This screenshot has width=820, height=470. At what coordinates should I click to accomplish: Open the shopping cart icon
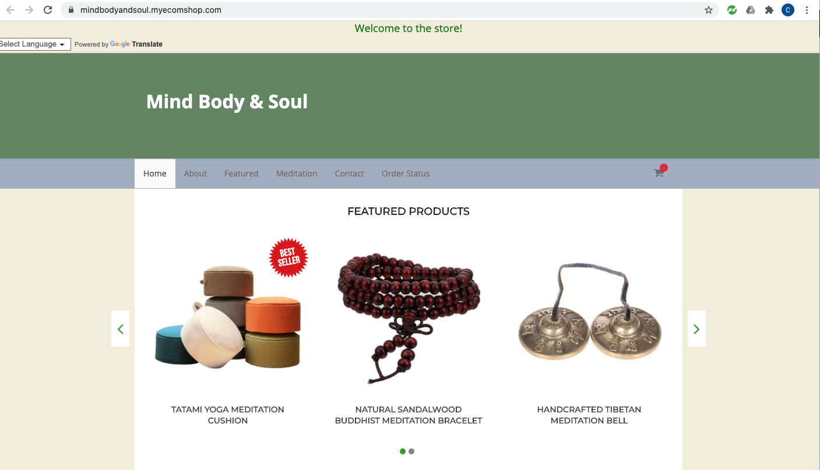[659, 172]
